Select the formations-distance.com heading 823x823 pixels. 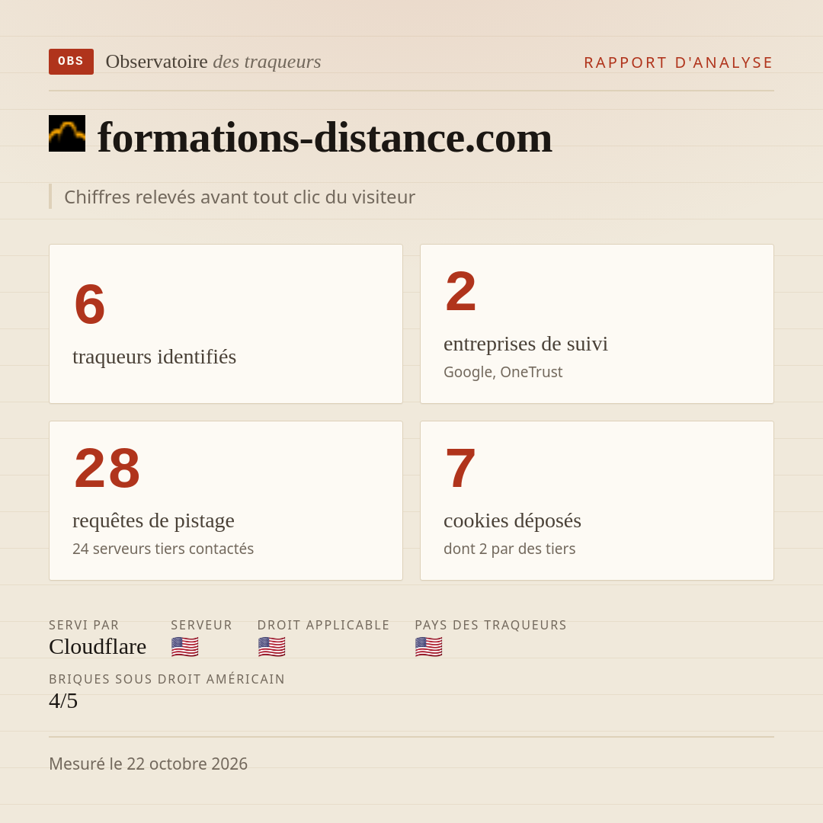click(x=325, y=138)
